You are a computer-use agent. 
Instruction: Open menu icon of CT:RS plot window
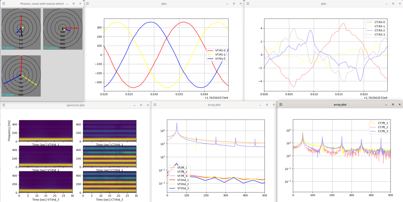coord(248,4)
